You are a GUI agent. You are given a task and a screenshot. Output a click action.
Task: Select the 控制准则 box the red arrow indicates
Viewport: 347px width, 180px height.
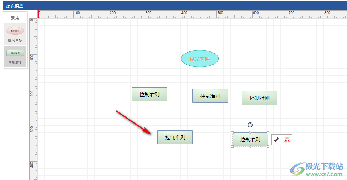[175, 137]
